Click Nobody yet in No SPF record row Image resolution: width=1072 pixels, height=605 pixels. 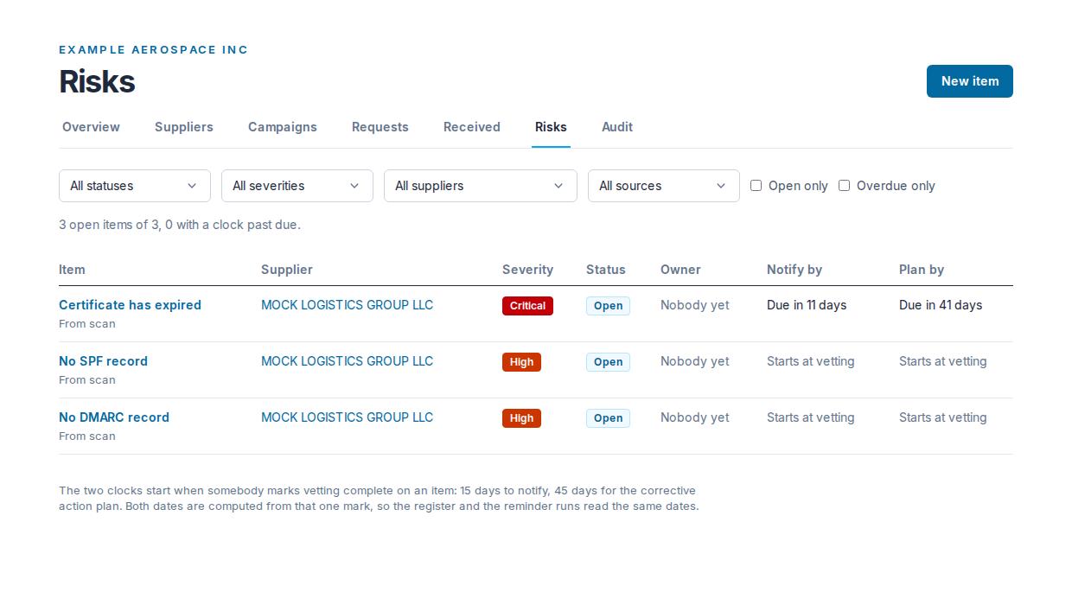(695, 361)
